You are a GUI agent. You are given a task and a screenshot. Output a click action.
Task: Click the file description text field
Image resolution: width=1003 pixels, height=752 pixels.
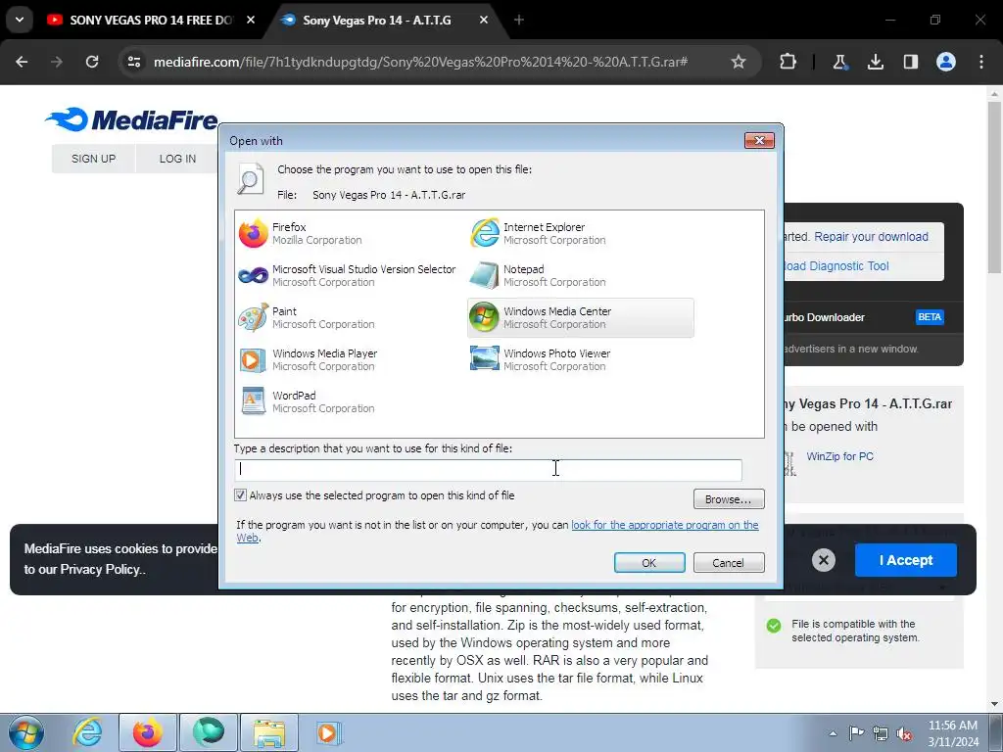point(488,470)
